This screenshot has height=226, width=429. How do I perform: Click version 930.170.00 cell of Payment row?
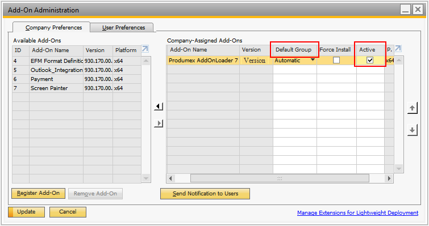point(98,79)
